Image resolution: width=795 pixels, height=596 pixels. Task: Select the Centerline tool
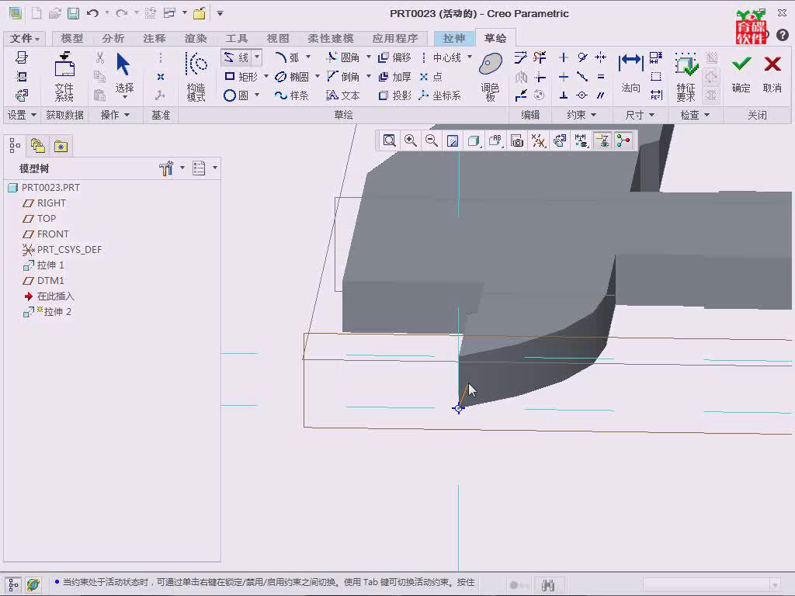coord(441,57)
